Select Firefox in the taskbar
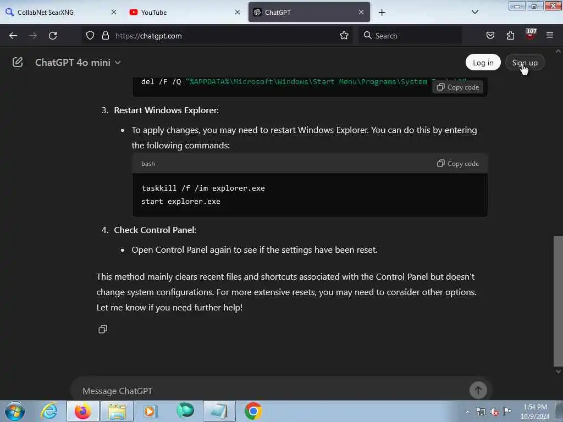 83,411
